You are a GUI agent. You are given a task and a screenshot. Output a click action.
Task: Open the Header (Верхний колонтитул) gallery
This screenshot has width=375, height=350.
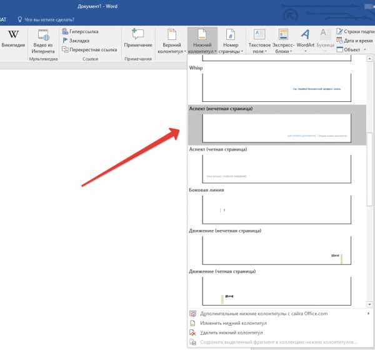click(x=172, y=41)
